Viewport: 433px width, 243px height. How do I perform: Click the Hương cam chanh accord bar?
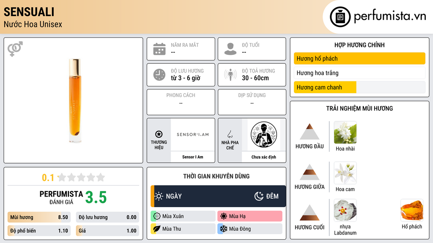point(359,87)
